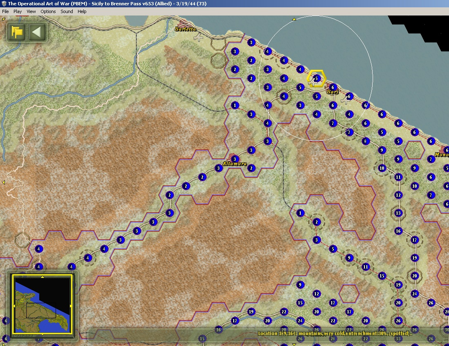Click the window title 'The Operational Art of War'

pos(39,4)
